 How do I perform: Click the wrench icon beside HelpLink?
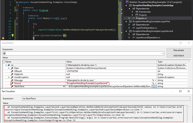point(12,74)
